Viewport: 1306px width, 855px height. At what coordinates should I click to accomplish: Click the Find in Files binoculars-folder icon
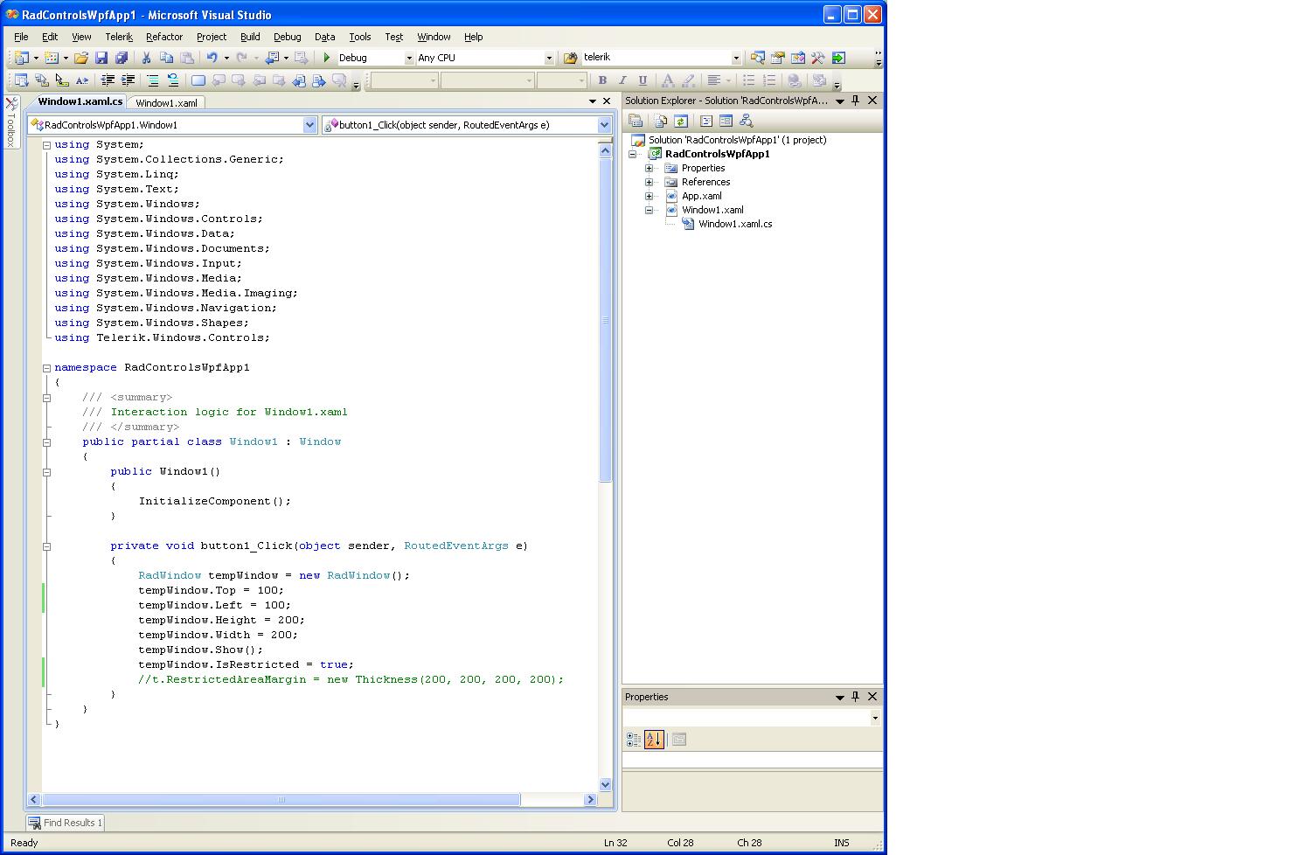(570, 58)
